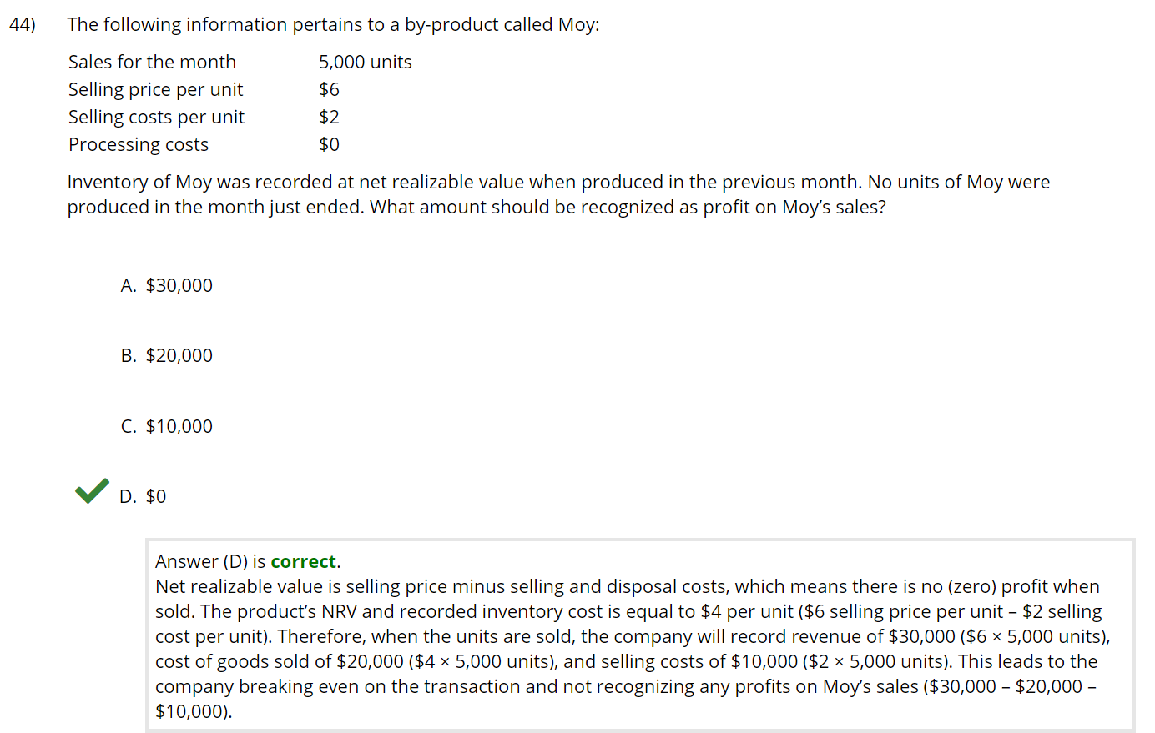Click the explanation text about net realizable value

coord(633,649)
